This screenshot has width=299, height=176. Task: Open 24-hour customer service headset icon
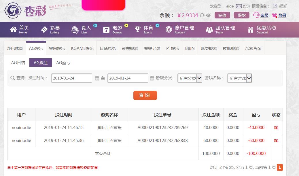tap(256, 15)
